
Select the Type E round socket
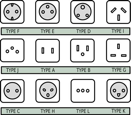(x=48, y=12)
